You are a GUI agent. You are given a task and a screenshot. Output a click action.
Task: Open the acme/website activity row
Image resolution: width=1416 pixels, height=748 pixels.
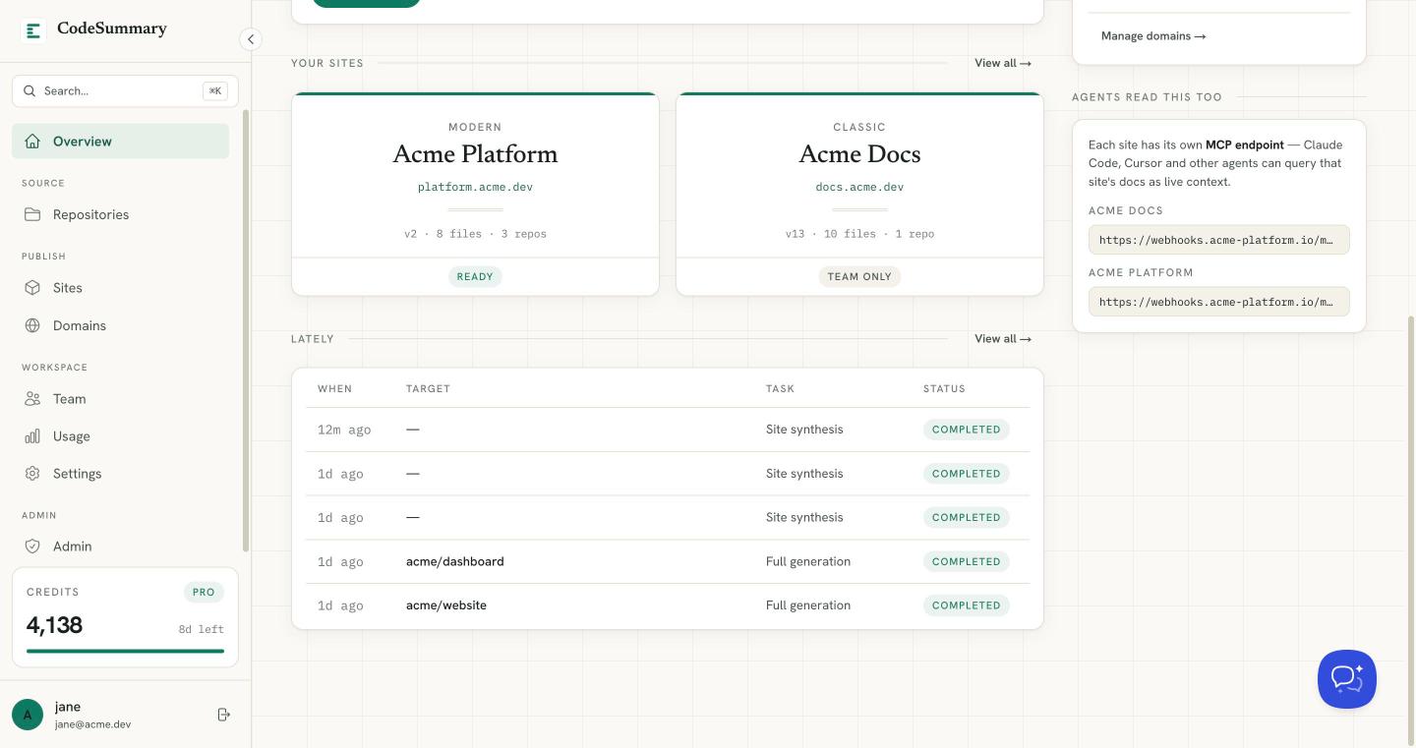click(668, 605)
